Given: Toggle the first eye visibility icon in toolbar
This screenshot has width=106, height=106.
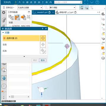Looking at the screenshot, I should tap(82, 8).
